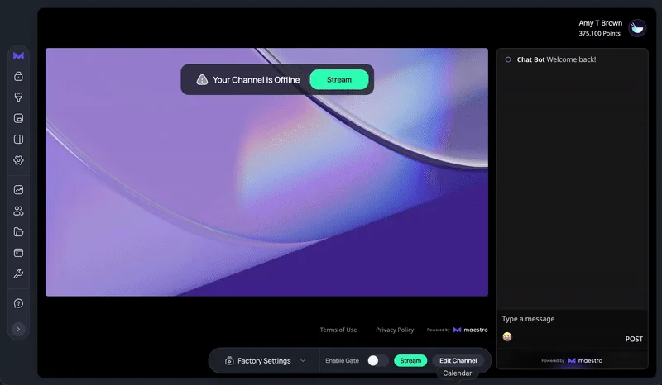Click Powered by maestro under the chat
This screenshot has height=385, width=662.
pyautogui.click(x=572, y=360)
